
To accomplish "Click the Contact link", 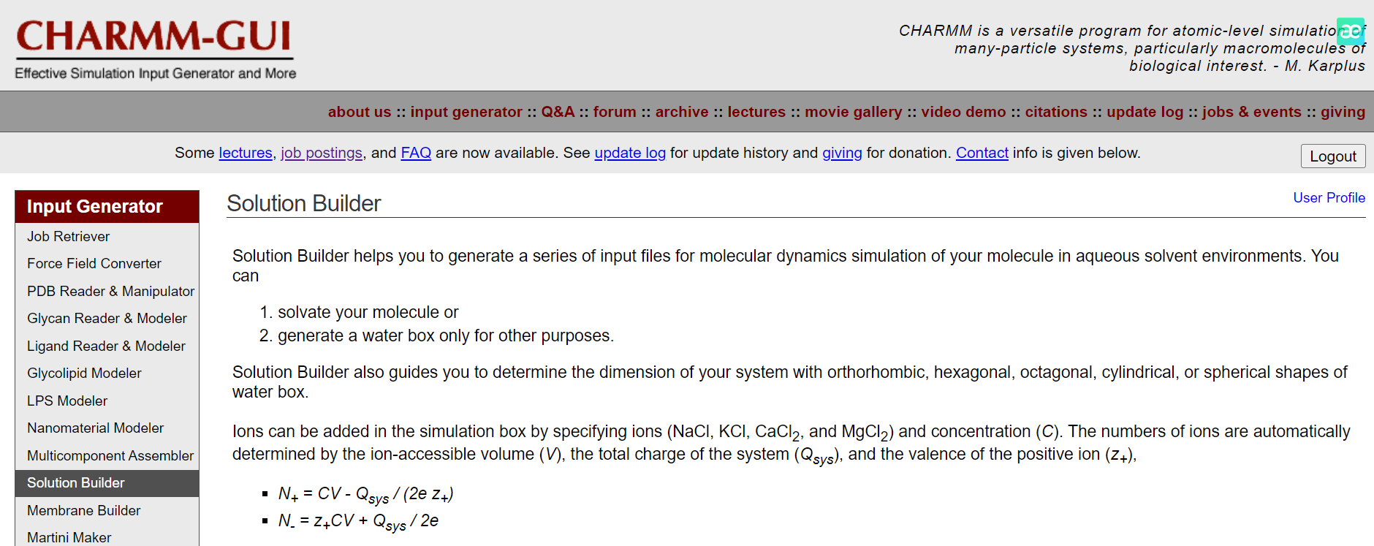I will [x=982, y=153].
